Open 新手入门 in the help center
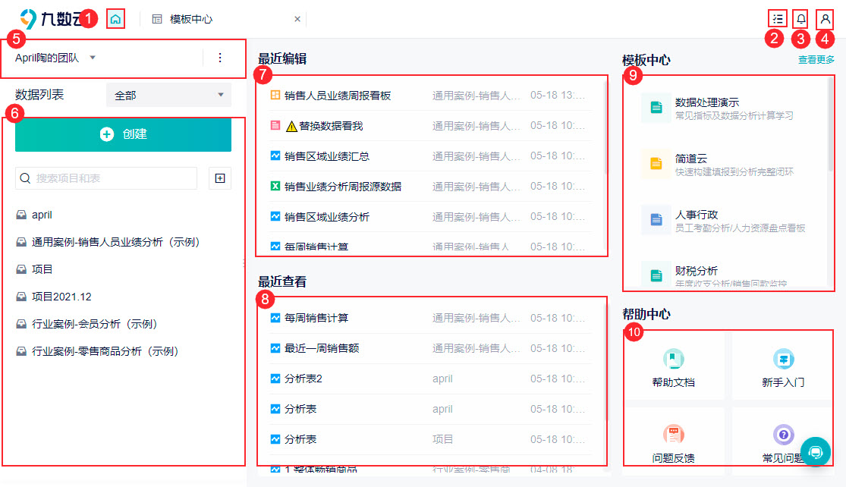Screen dimensions: 846x487 click(x=783, y=367)
